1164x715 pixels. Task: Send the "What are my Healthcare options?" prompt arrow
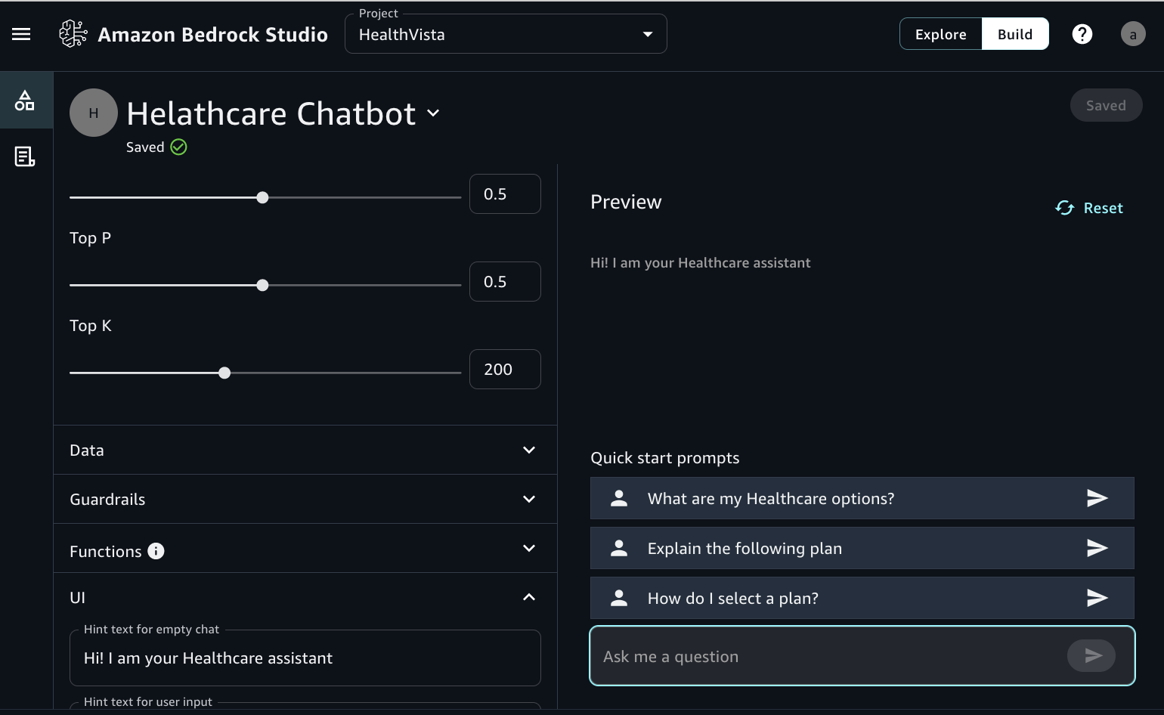pos(1097,498)
